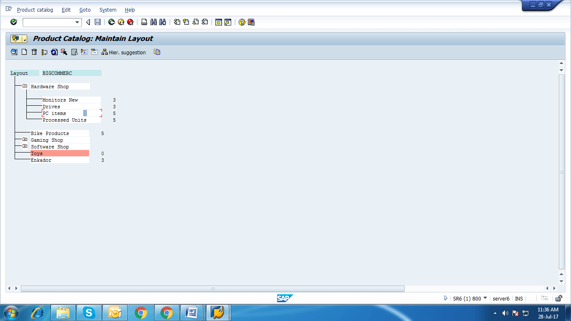This screenshot has width=571, height=321.
Task: Collapse the Hardware Shop folder node
Action: point(25,86)
